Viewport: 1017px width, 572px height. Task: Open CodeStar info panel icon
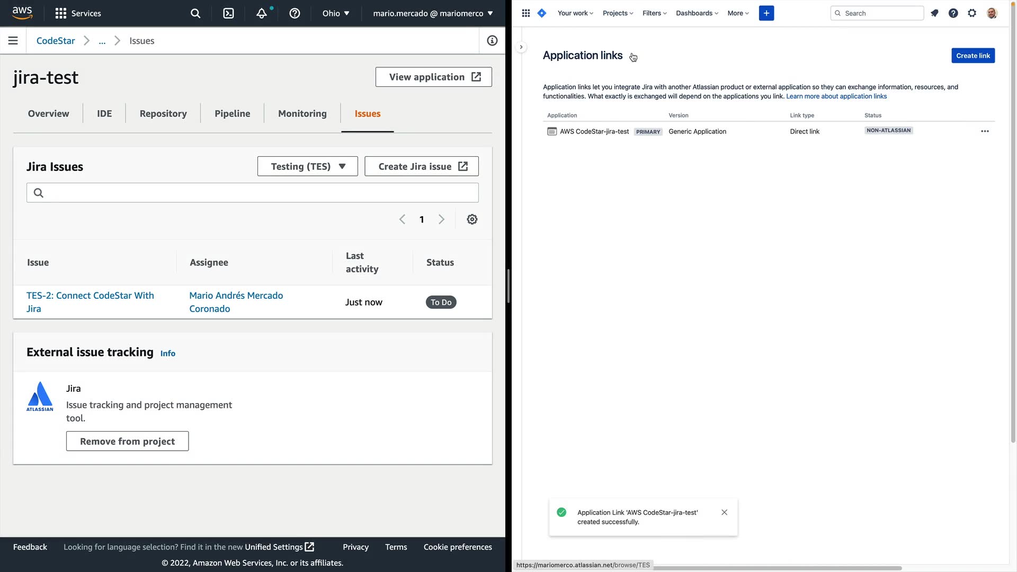(x=492, y=41)
